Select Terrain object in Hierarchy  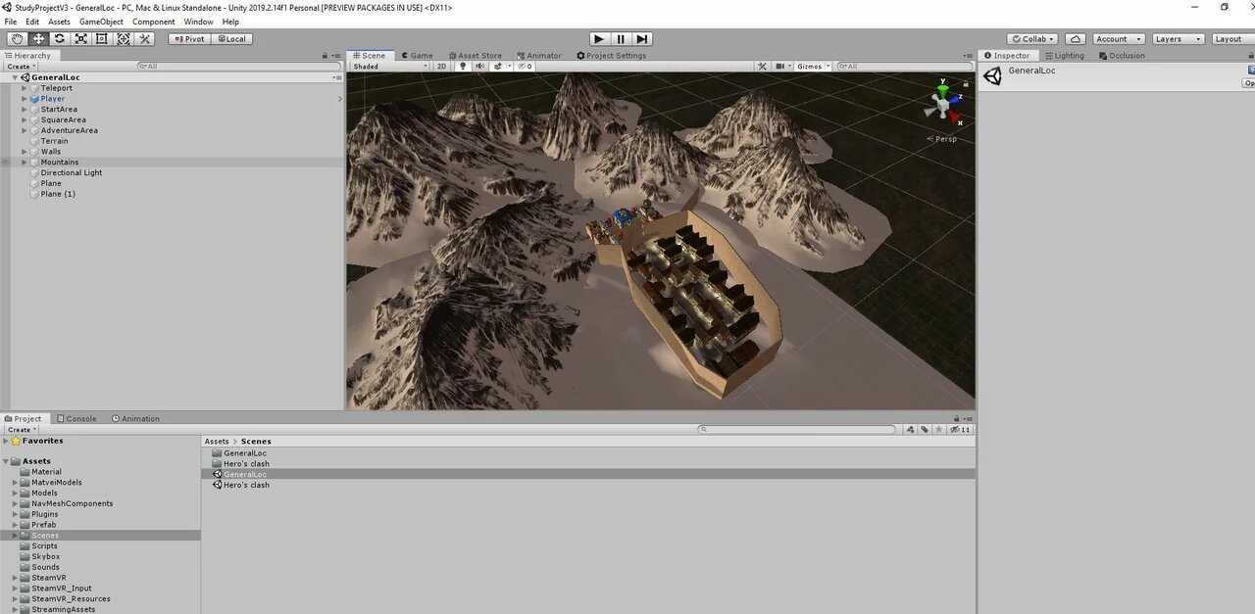[x=54, y=141]
